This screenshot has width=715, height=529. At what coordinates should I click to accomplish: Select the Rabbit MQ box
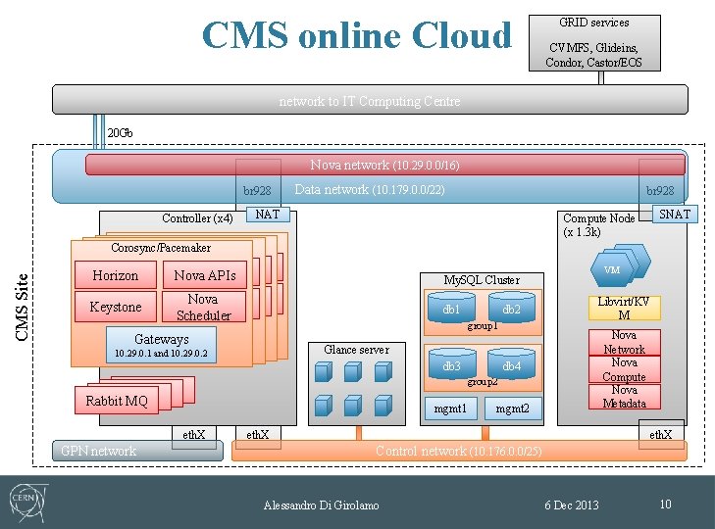tap(117, 400)
